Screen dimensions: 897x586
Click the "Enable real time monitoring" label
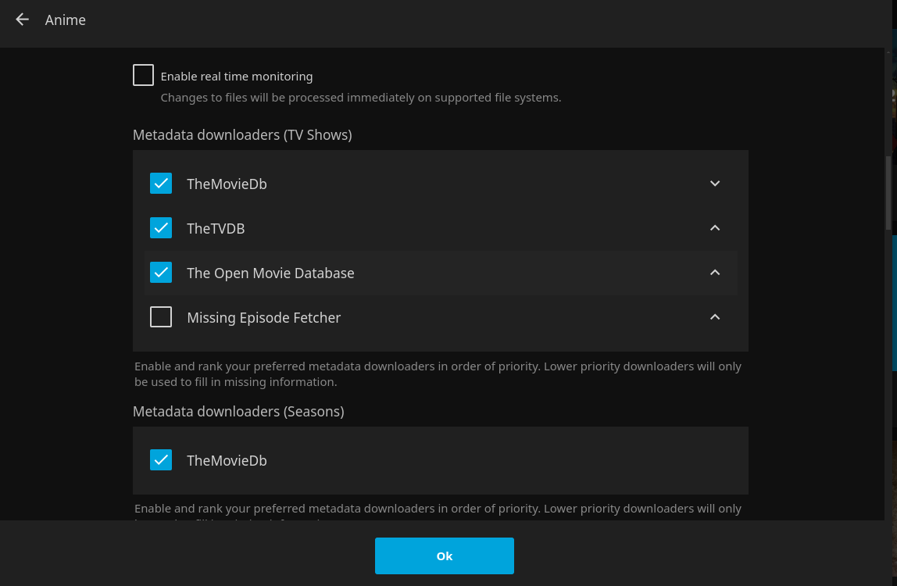[x=236, y=77]
